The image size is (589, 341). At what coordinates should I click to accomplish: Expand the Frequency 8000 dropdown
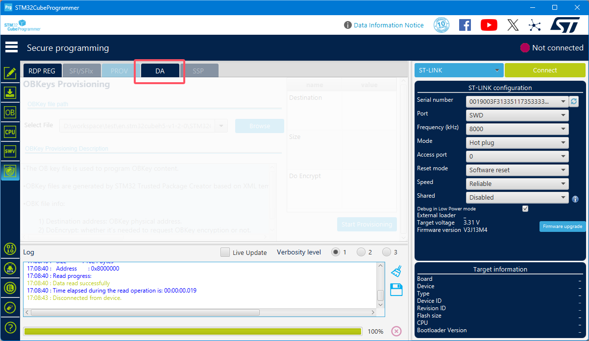tap(516, 129)
